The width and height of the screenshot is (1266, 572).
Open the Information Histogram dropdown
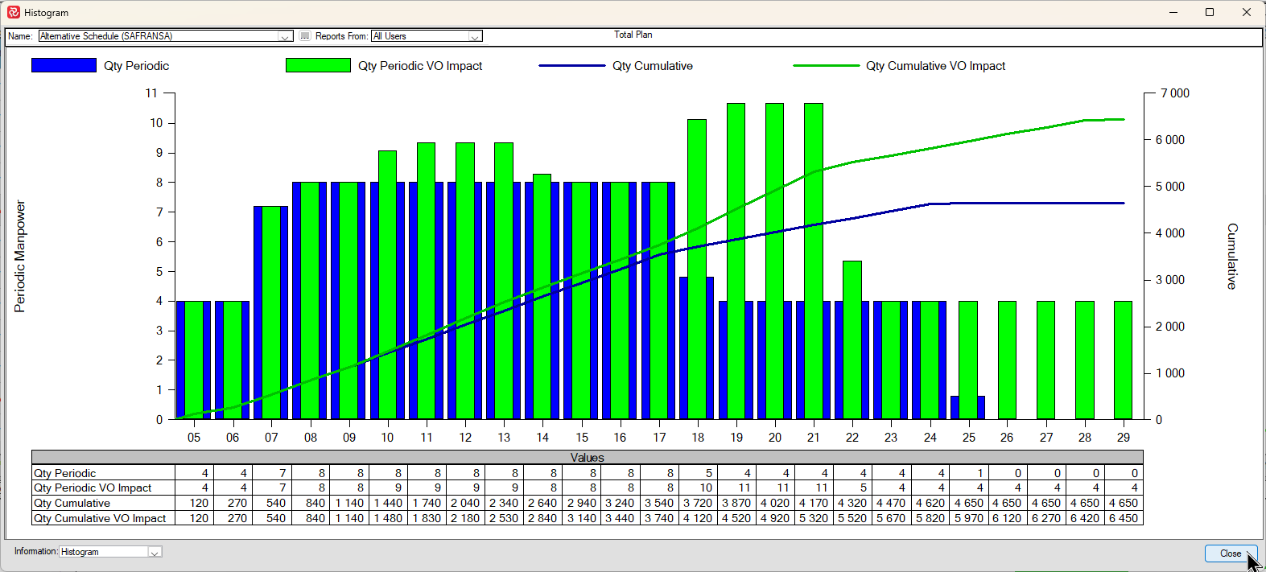click(x=155, y=552)
